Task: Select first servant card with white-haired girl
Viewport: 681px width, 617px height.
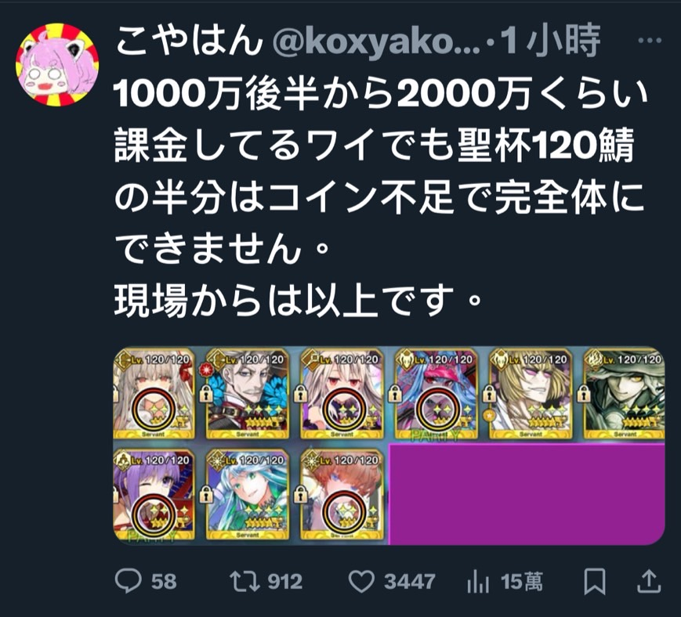Action: click(154, 394)
